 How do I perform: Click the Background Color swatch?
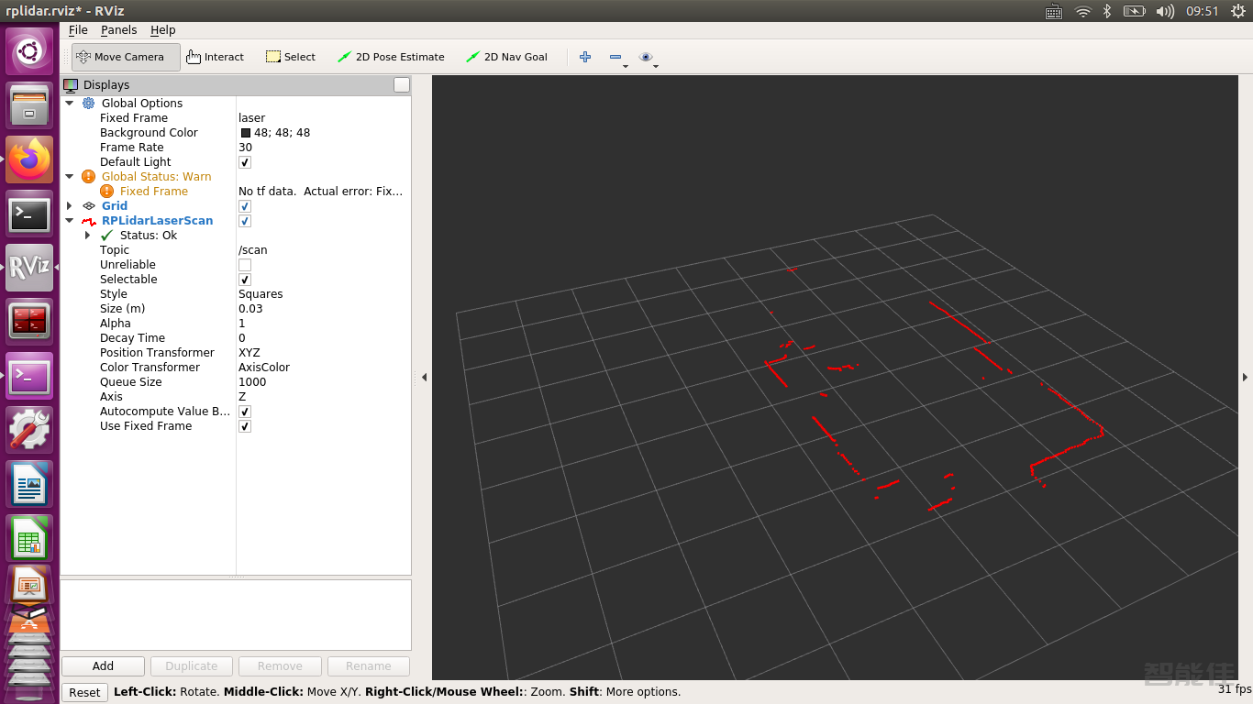click(x=246, y=133)
